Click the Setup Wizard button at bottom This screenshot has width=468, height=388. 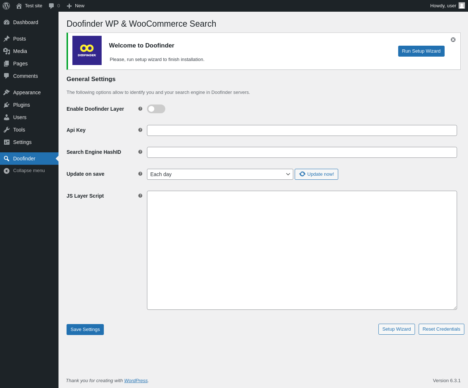(397, 329)
